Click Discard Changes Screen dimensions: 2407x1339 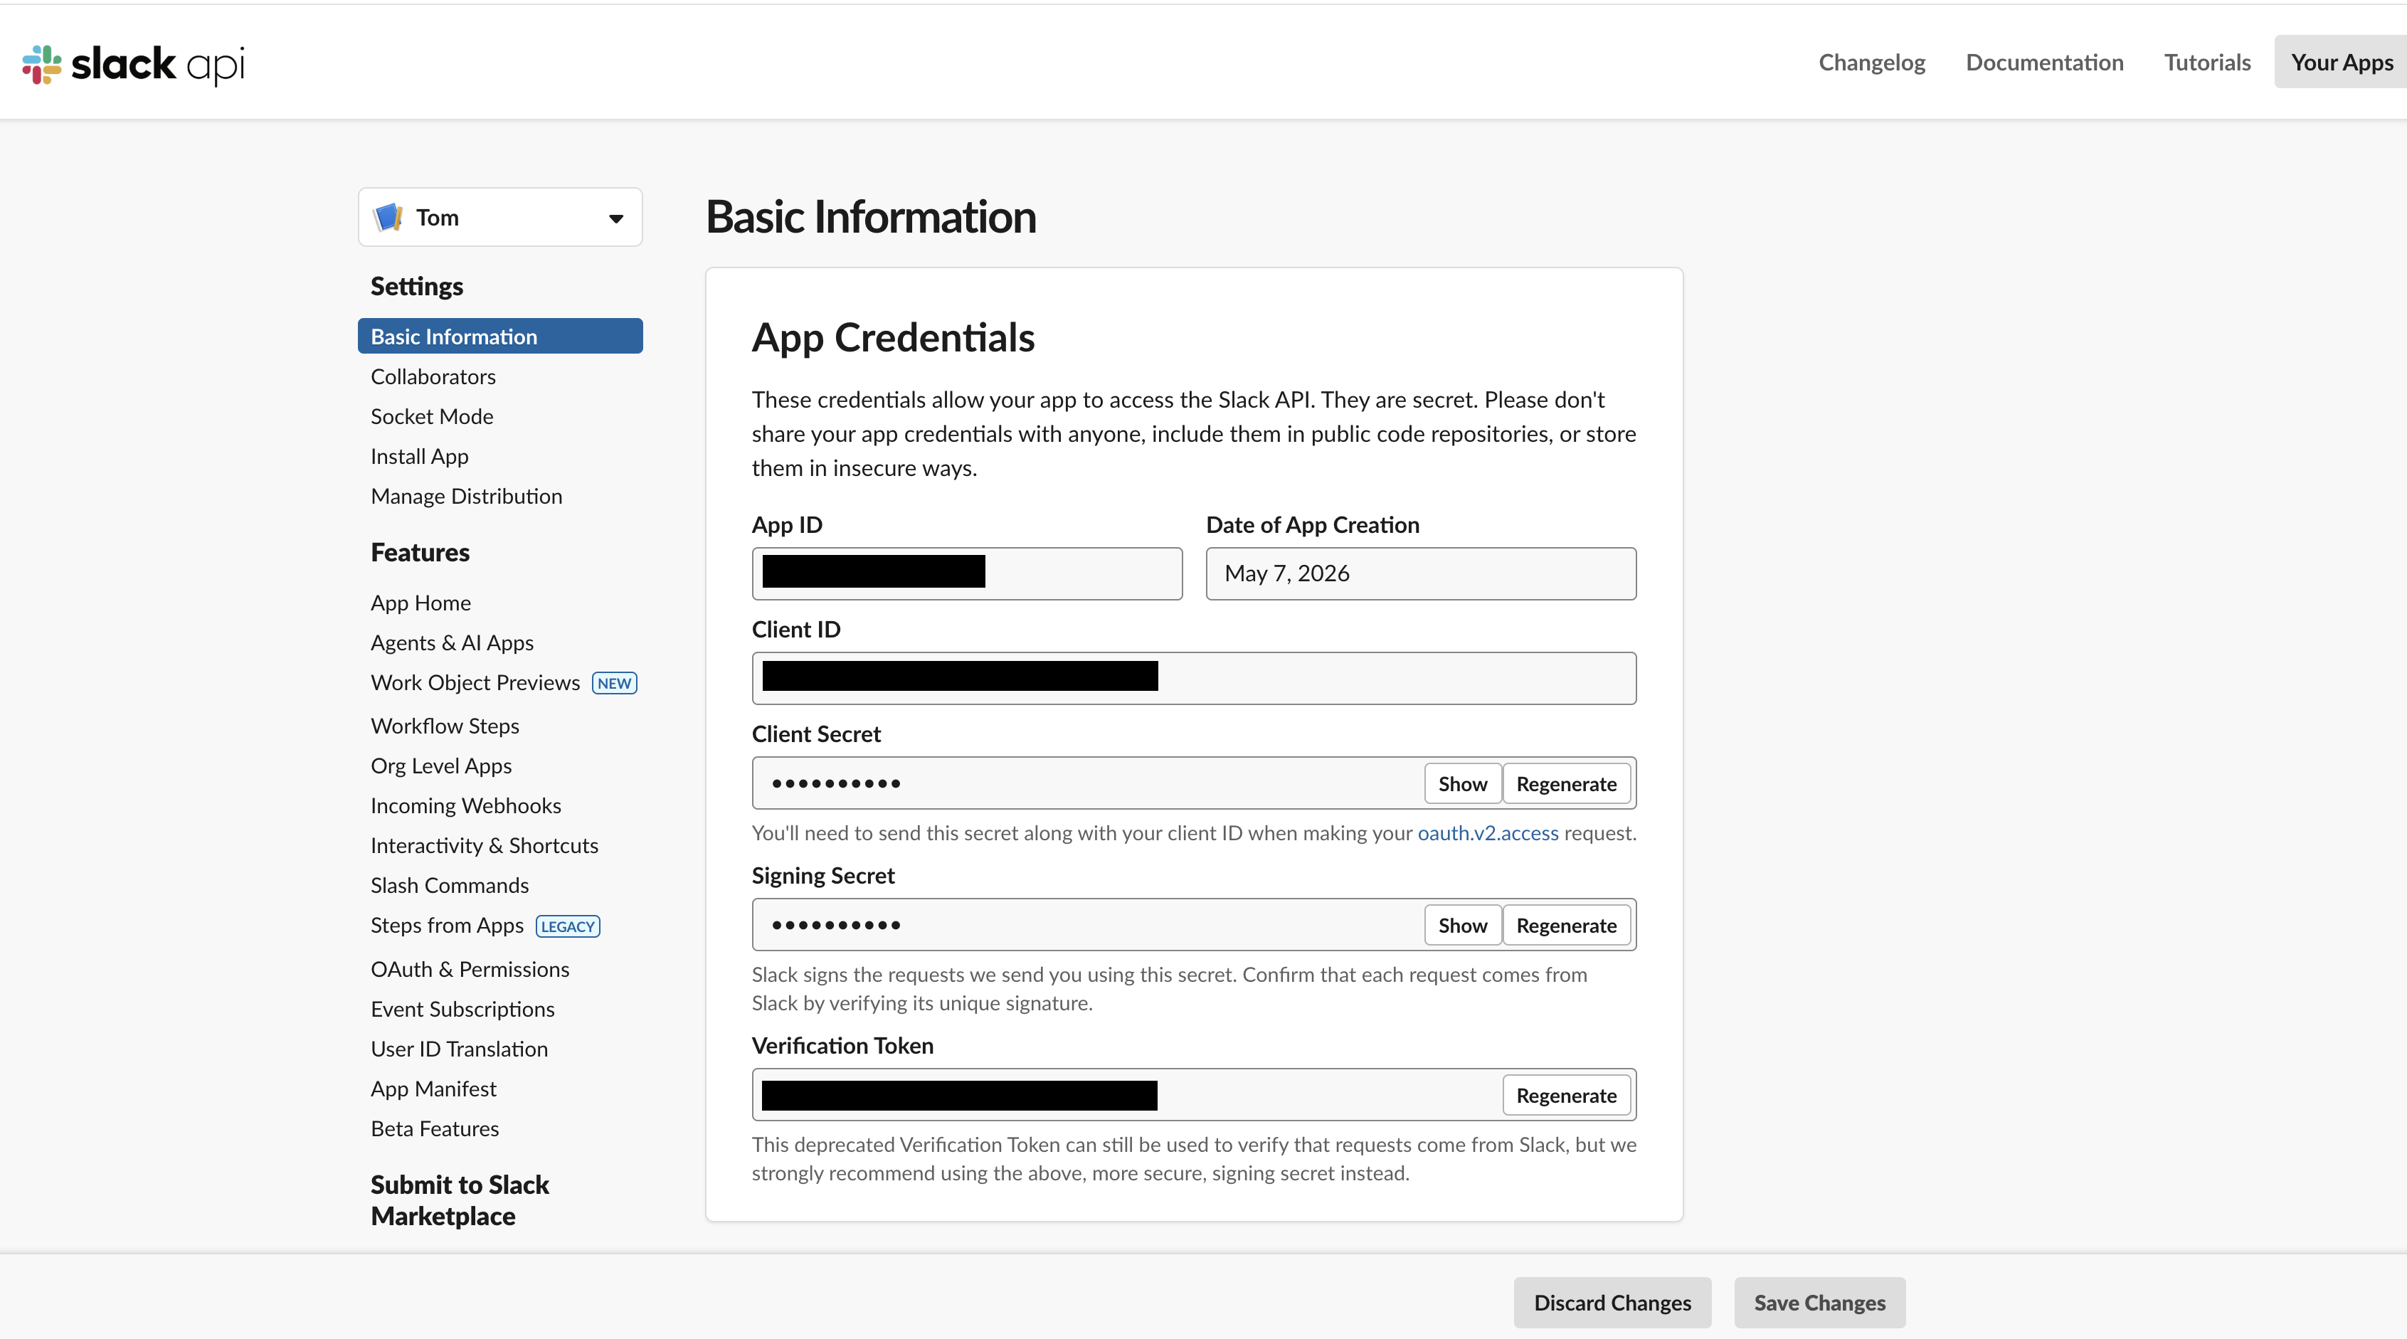(1612, 1303)
